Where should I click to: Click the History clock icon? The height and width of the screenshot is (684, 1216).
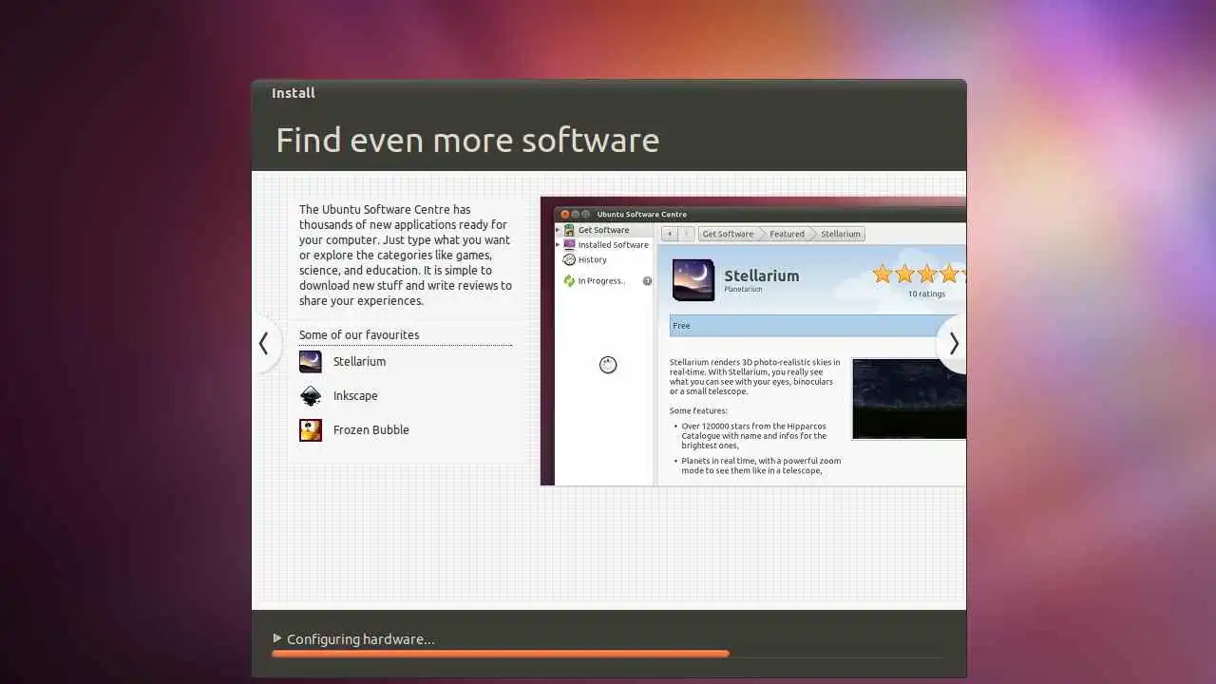[x=569, y=259]
